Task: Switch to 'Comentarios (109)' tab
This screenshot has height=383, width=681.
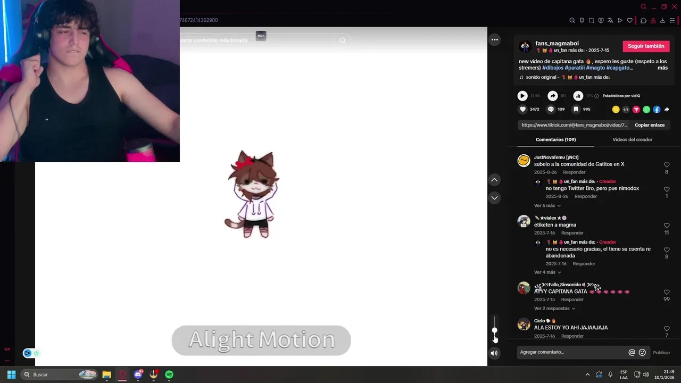Action: [x=556, y=139]
